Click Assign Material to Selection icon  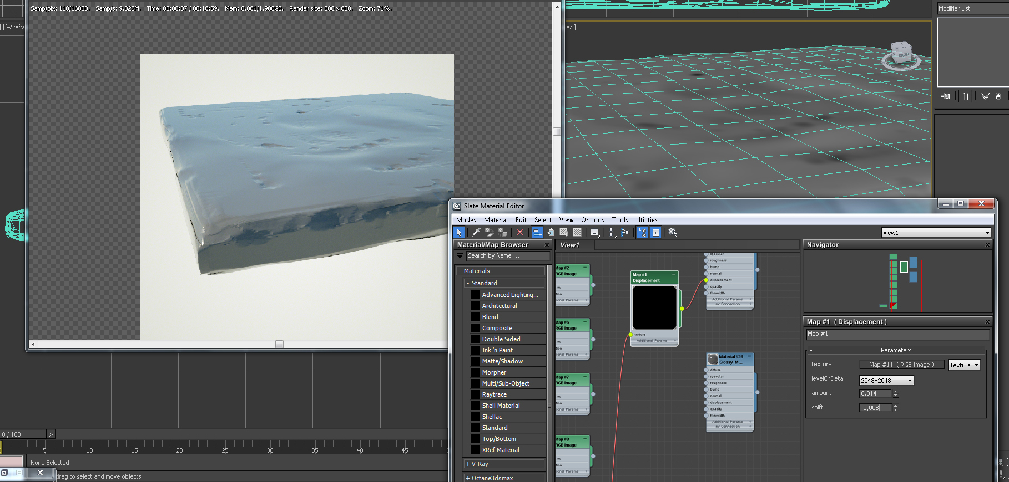(x=503, y=233)
